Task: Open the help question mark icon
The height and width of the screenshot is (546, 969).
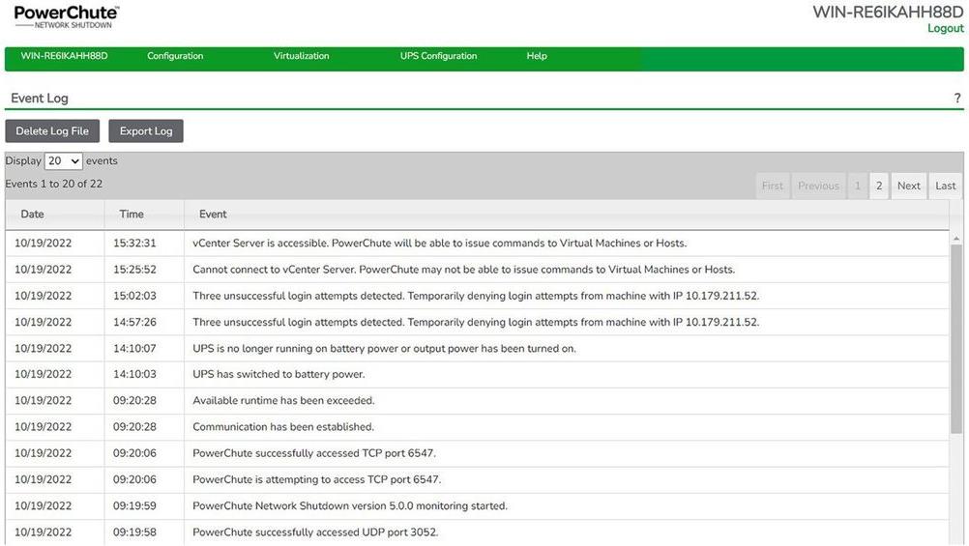Action: pos(957,99)
